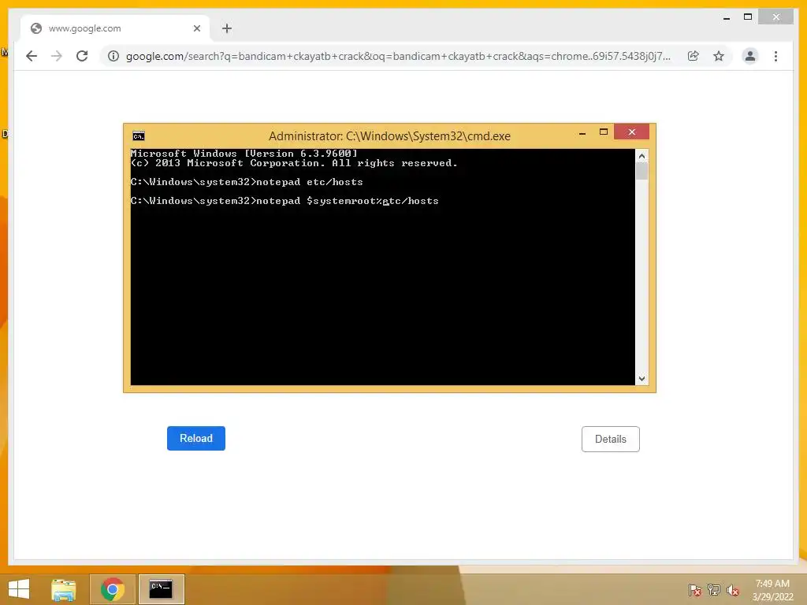Open a new tab with plus button
807x605 pixels.
(227, 28)
